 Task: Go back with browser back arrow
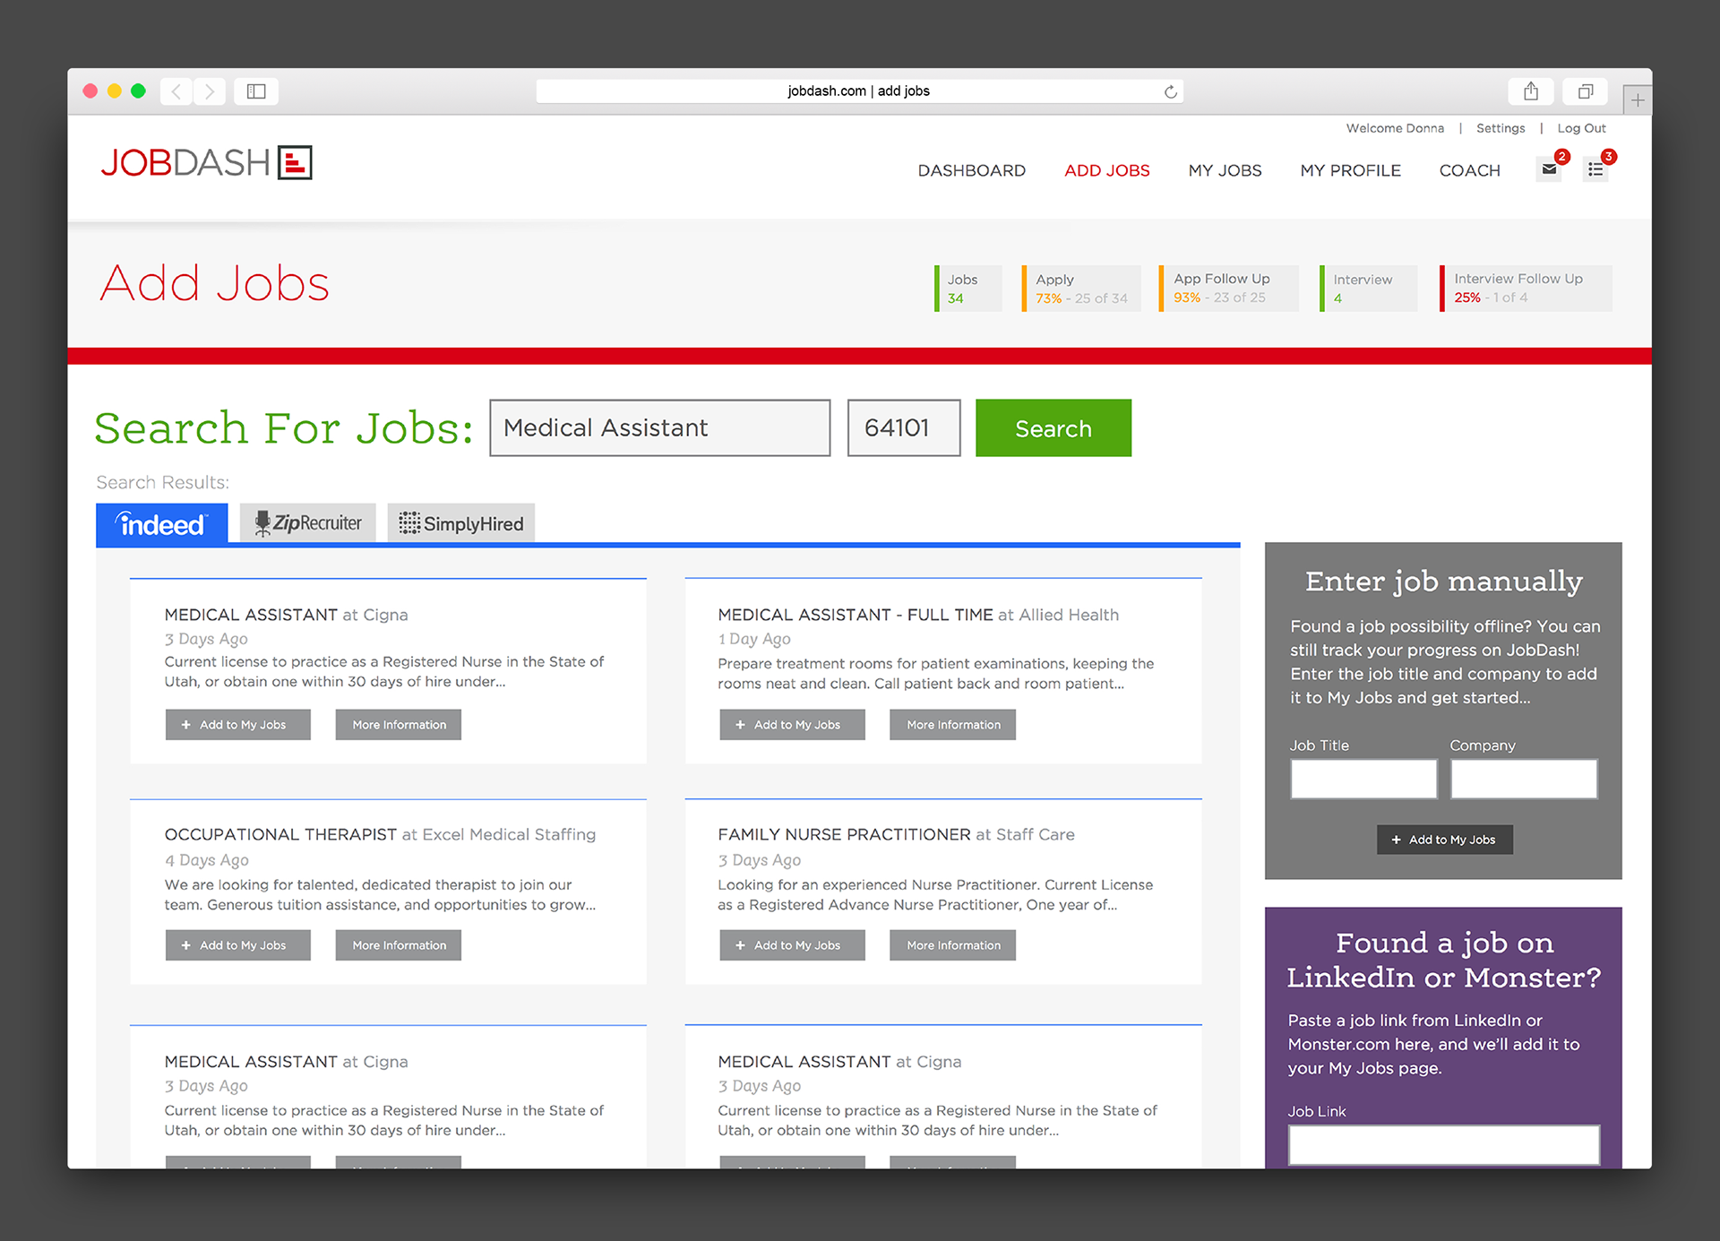click(176, 91)
